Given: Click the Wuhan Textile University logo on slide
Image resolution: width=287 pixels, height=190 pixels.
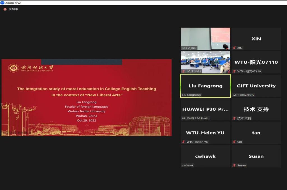Looking at the screenshot, I should [13, 68].
